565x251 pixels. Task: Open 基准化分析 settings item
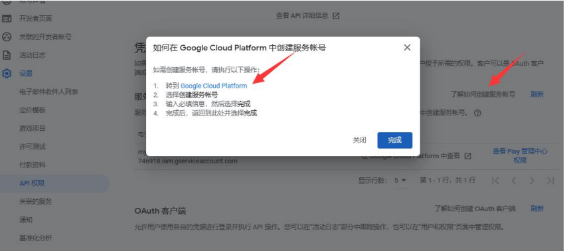click(35, 238)
